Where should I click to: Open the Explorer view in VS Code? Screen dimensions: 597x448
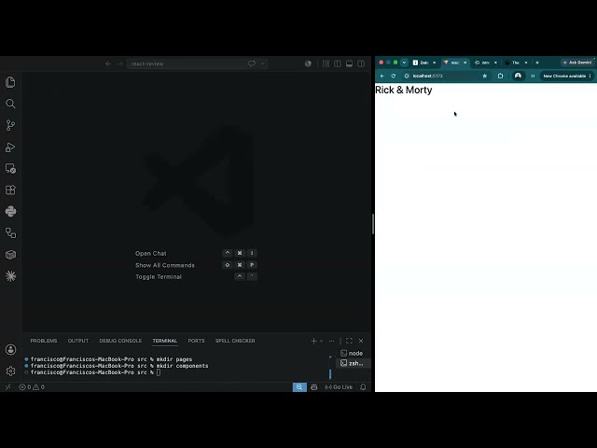10,82
